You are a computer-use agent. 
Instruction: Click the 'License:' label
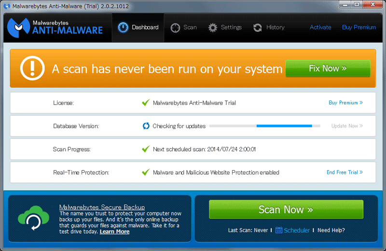click(x=63, y=103)
